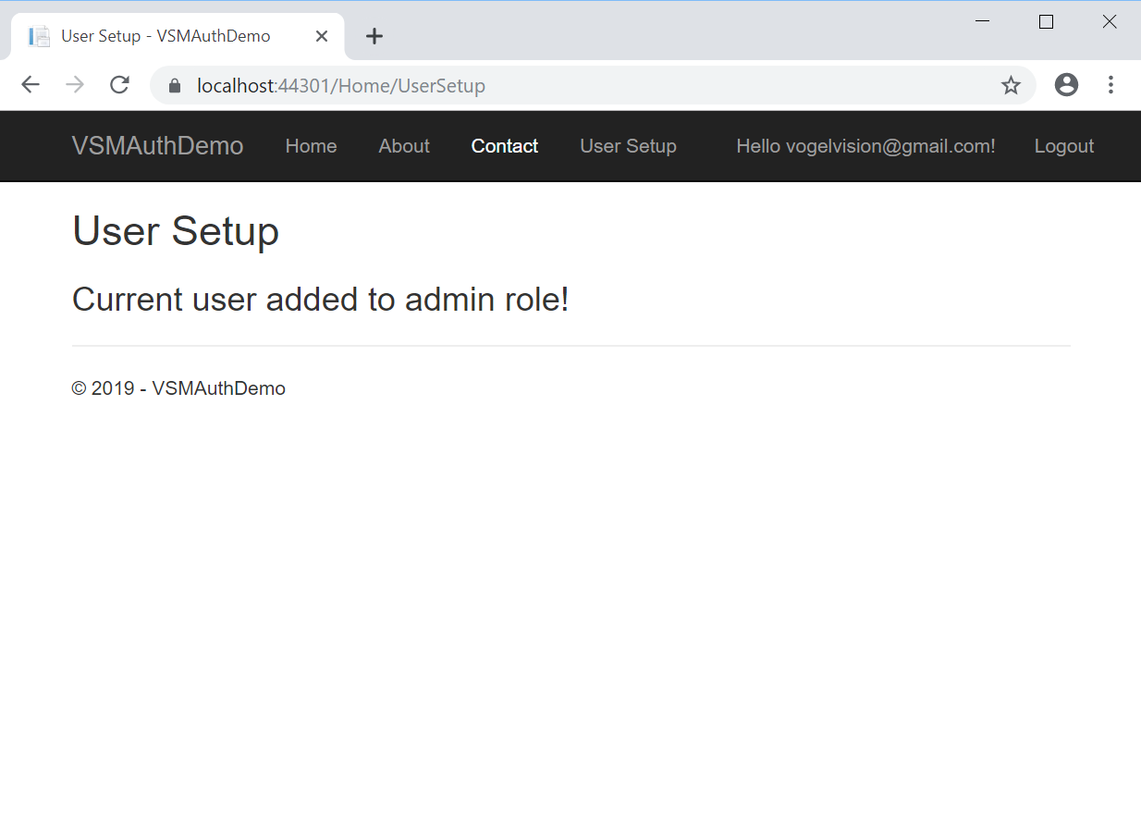
Task: Click the browser Back arrow
Action: pos(31,85)
